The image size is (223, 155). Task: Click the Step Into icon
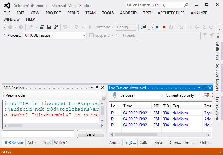(x=197, y=27)
